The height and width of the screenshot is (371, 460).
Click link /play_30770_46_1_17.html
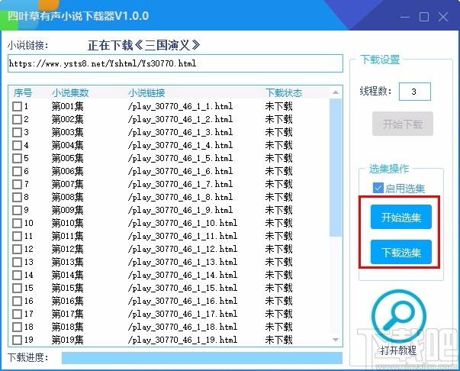(x=183, y=314)
